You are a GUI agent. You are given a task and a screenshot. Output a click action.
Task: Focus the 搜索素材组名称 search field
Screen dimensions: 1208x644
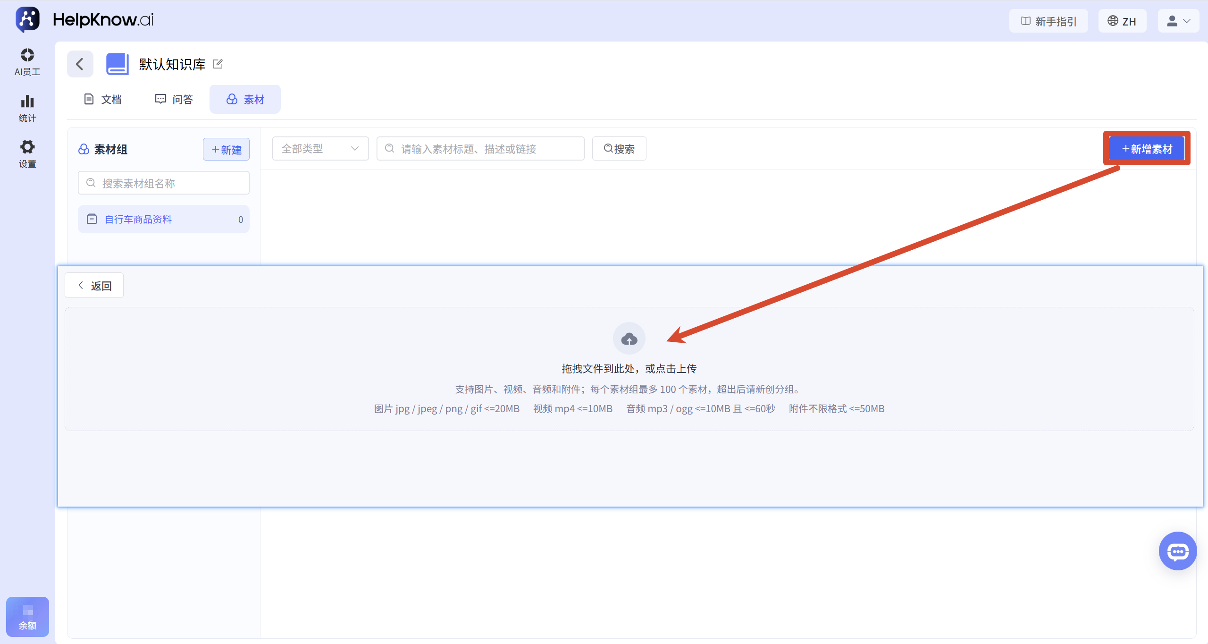tap(164, 183)
